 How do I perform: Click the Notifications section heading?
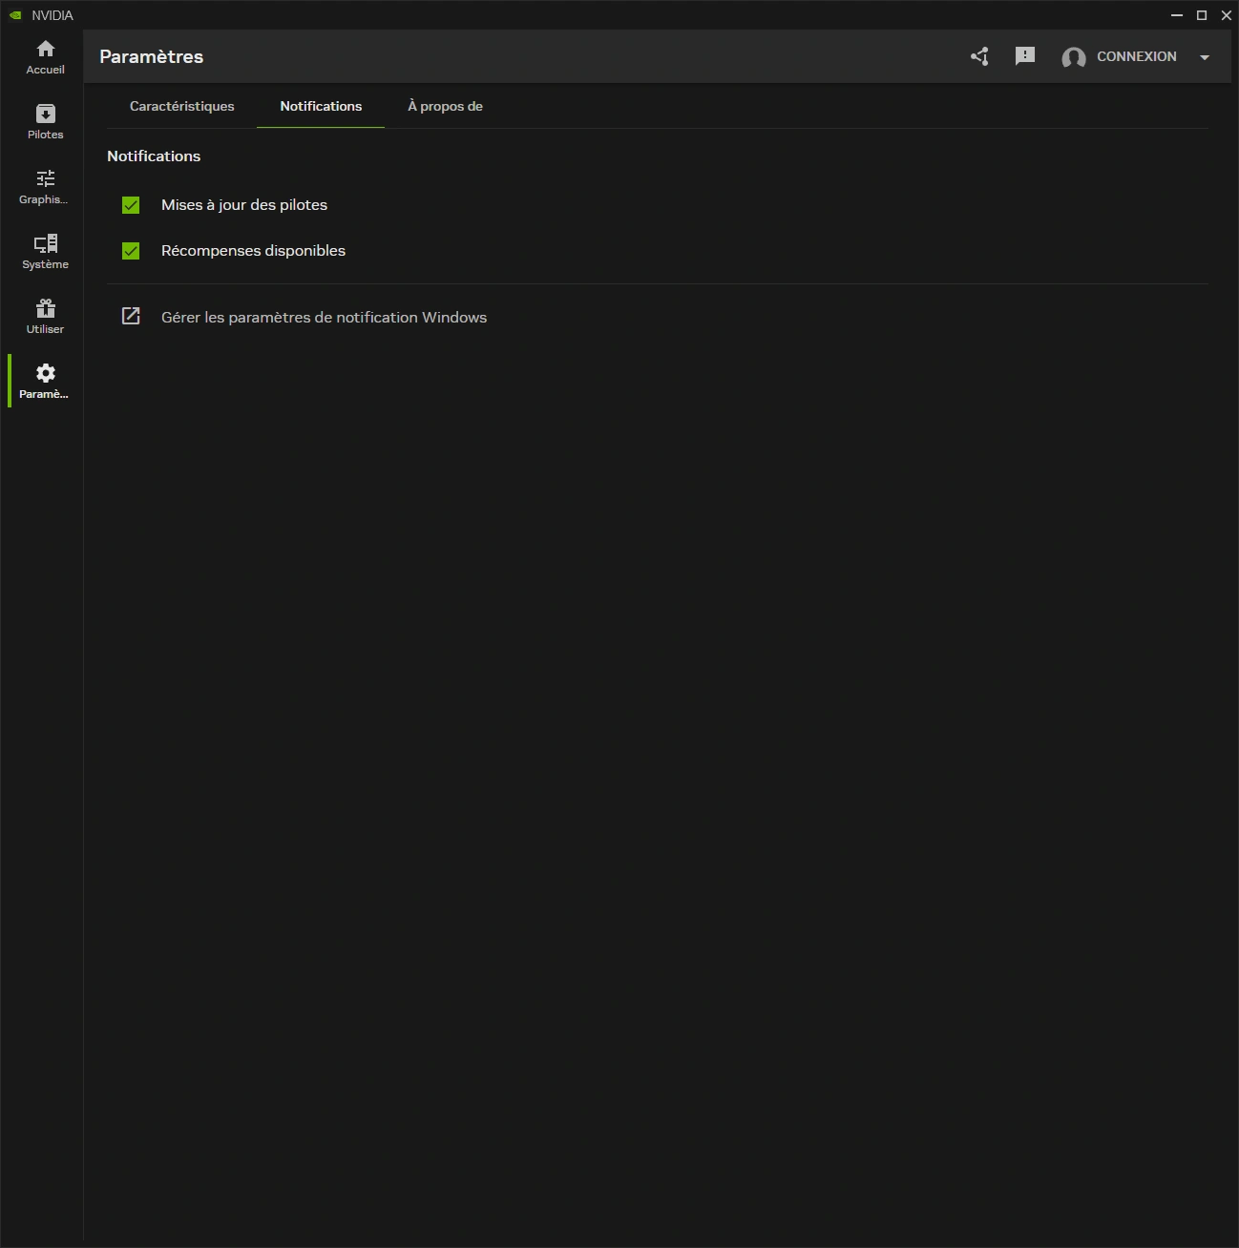(154, 156)
